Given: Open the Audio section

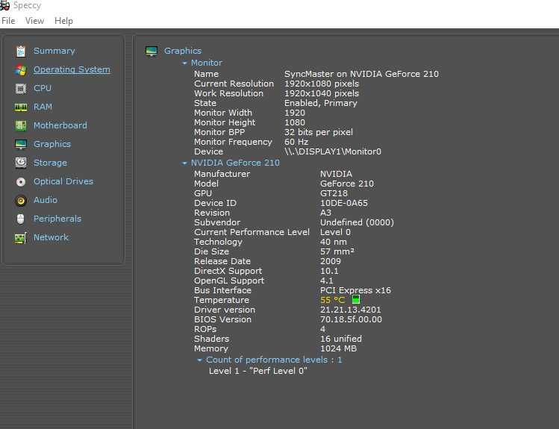Looking at the screenshot, I should pos(46,200).
